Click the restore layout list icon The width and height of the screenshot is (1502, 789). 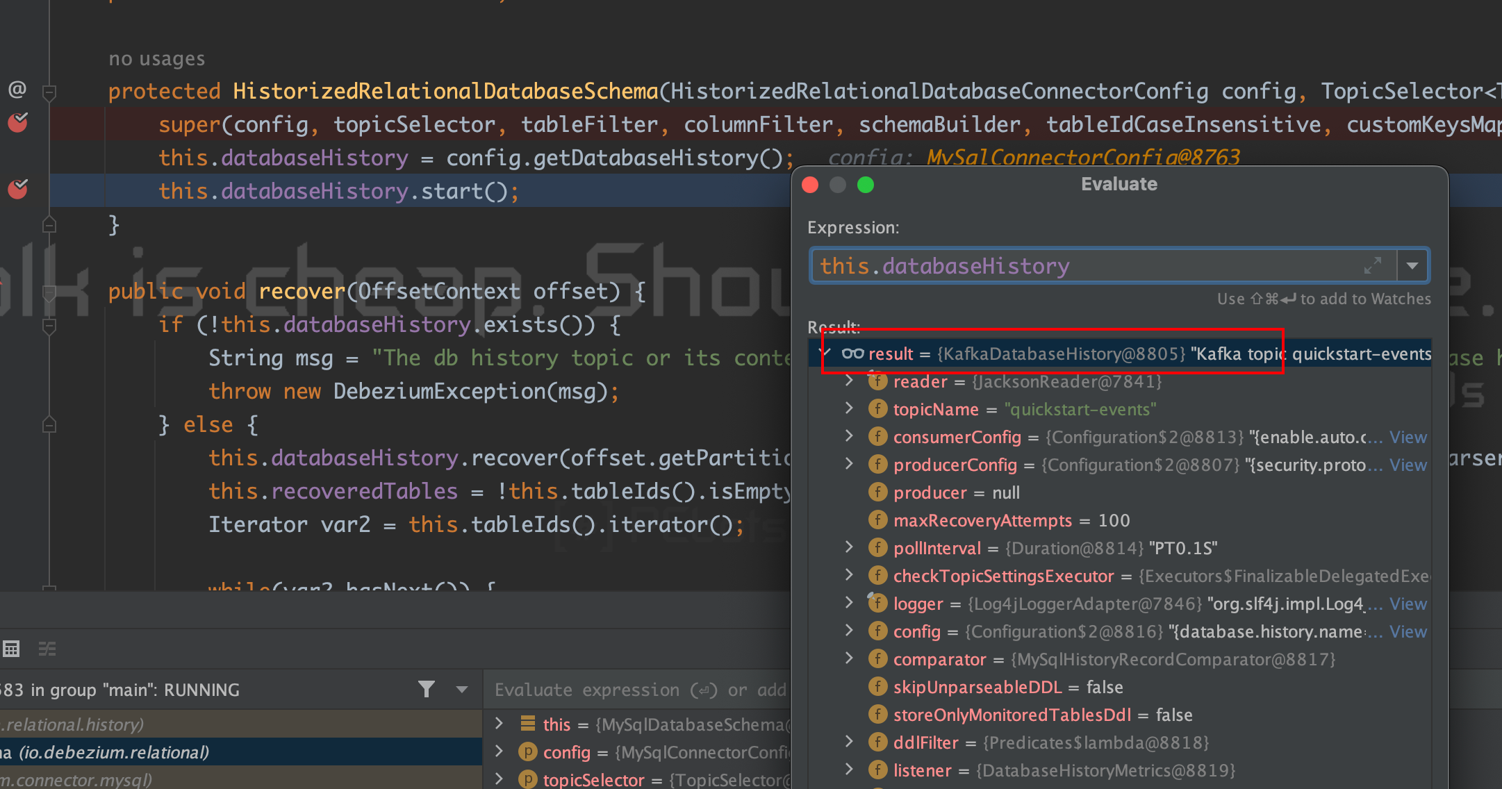tap(47, 649)
